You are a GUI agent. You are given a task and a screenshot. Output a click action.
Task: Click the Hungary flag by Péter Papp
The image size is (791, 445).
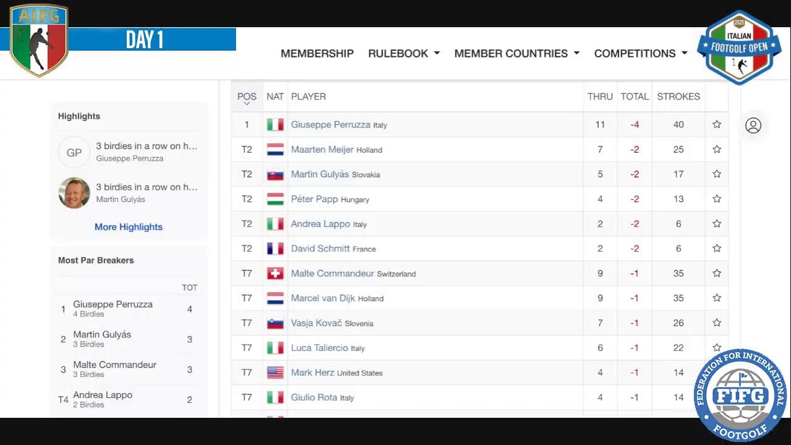275,199
